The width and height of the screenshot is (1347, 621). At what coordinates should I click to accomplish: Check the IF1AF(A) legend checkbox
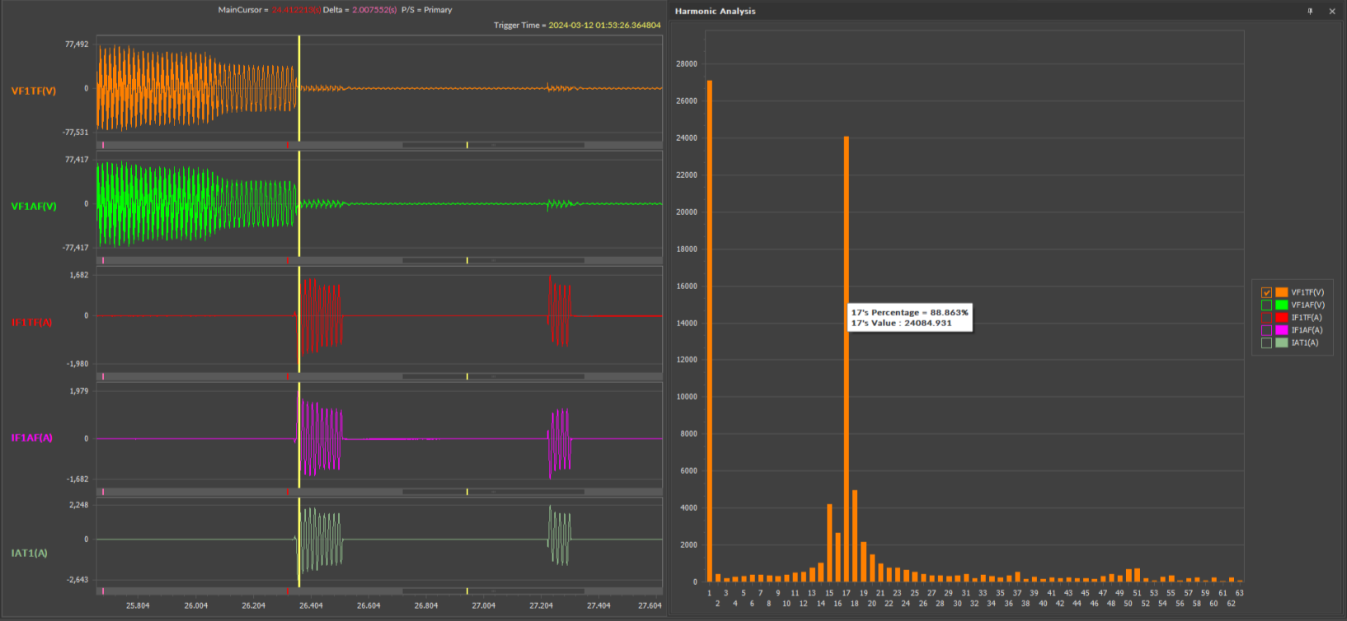(1266, 330)
